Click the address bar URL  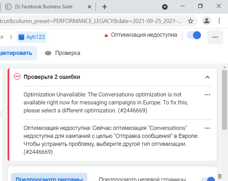pyautogui.click(x=91, y=21)
